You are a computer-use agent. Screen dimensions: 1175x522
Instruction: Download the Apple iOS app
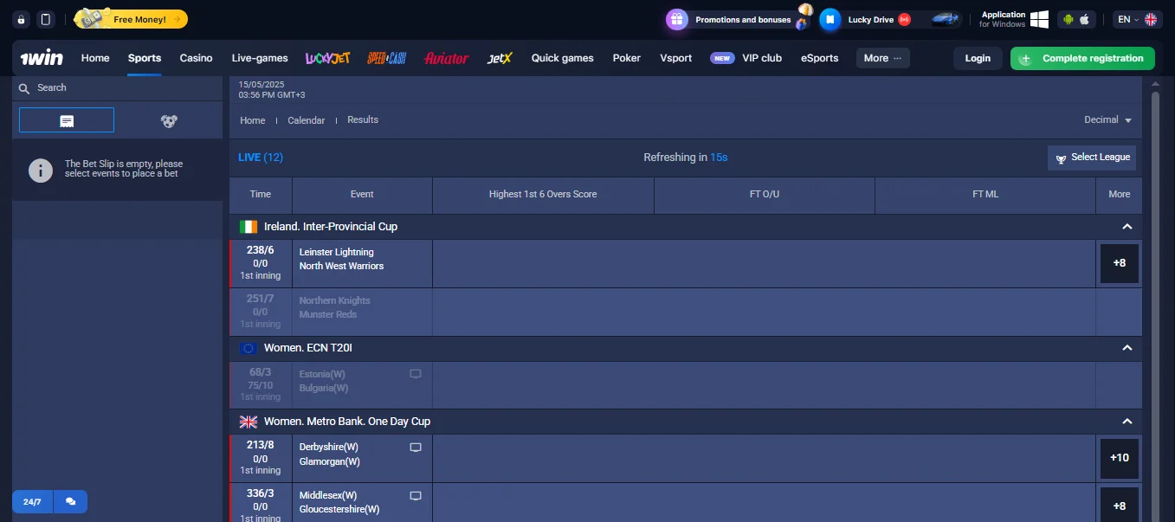(1086, 19)
